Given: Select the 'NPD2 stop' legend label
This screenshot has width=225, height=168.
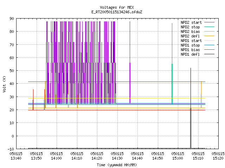Looking at the screenshot, I should 190,27.
